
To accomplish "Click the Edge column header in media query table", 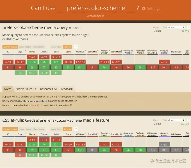I will [x=20, y=52].
